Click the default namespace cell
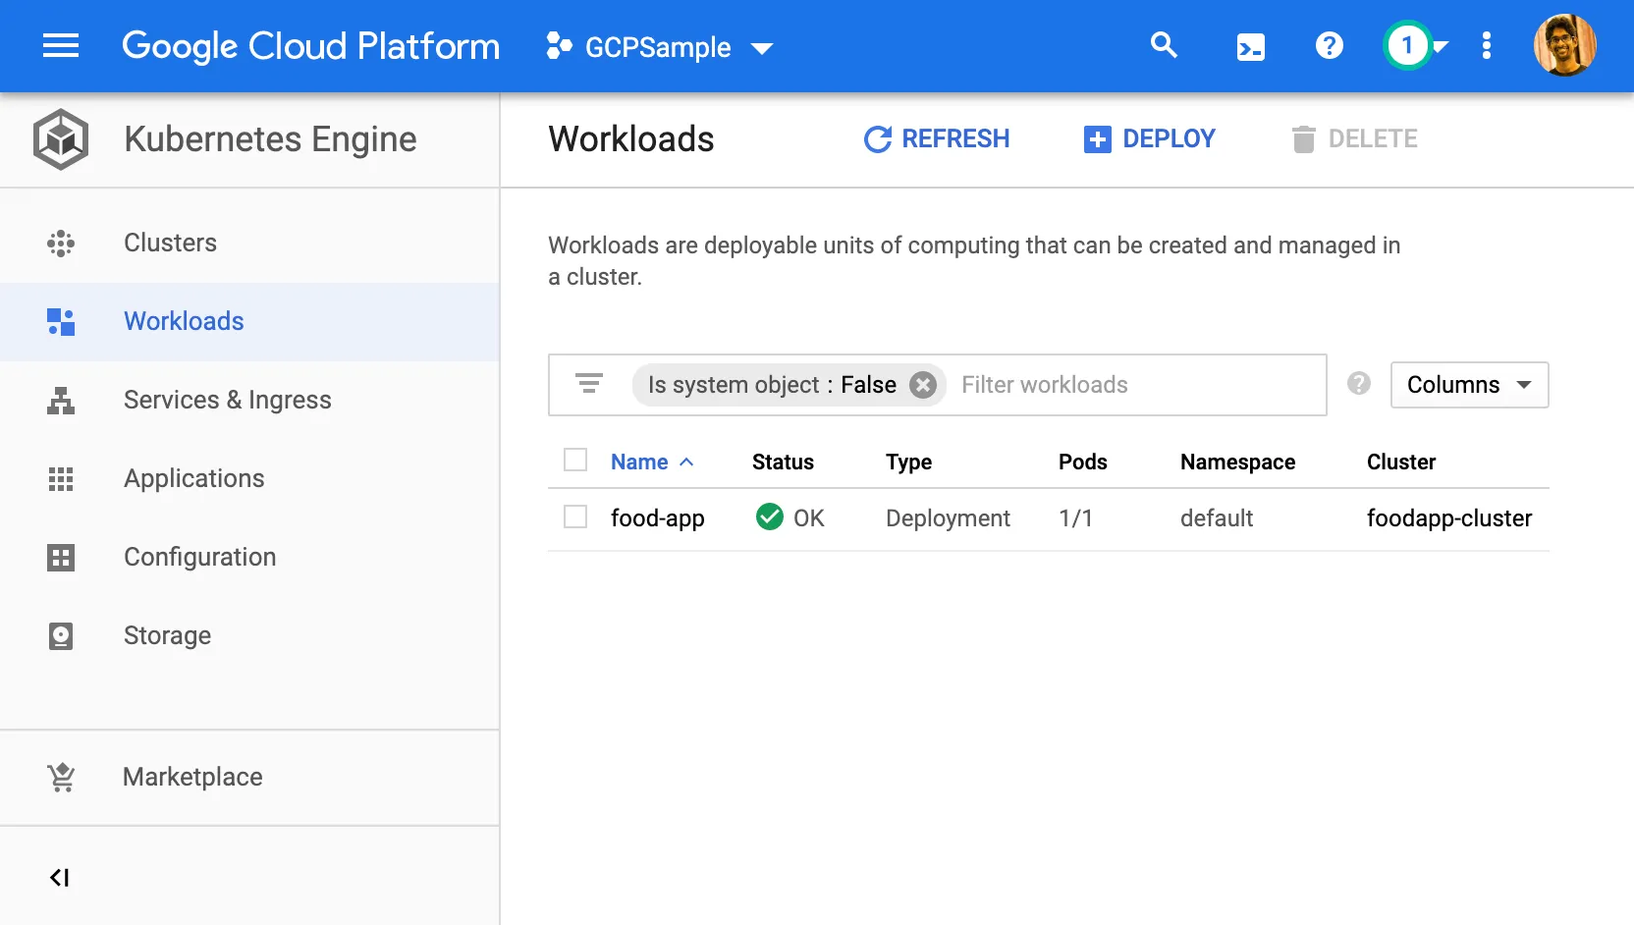The image size is (1634, 925). 1217,517
